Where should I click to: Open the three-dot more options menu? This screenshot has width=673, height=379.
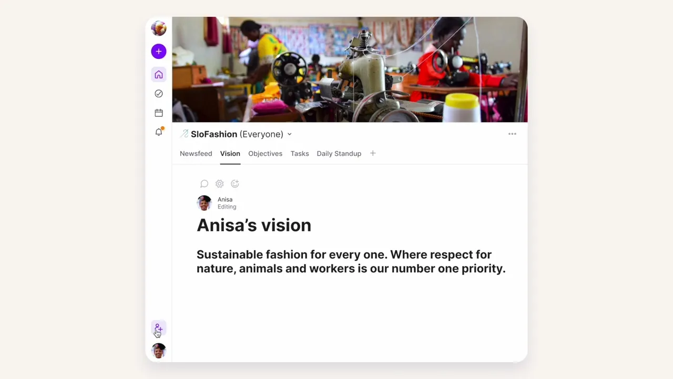[512, 134]
